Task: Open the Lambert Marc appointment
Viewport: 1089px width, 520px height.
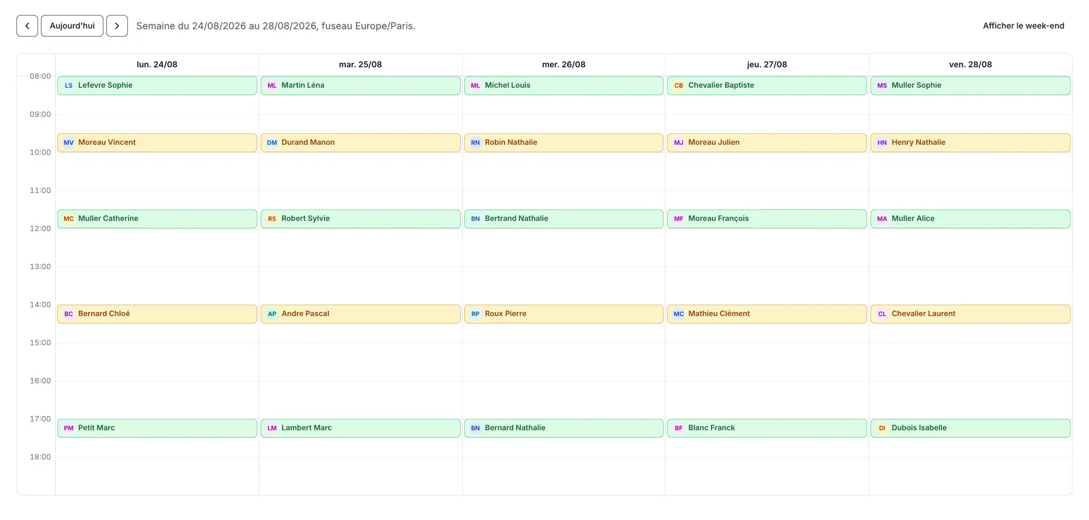Action: [361, 428]
